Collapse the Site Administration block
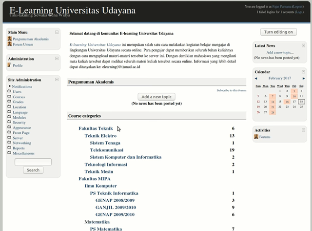The width and height of the screenshot is (312, 231). 57,80
